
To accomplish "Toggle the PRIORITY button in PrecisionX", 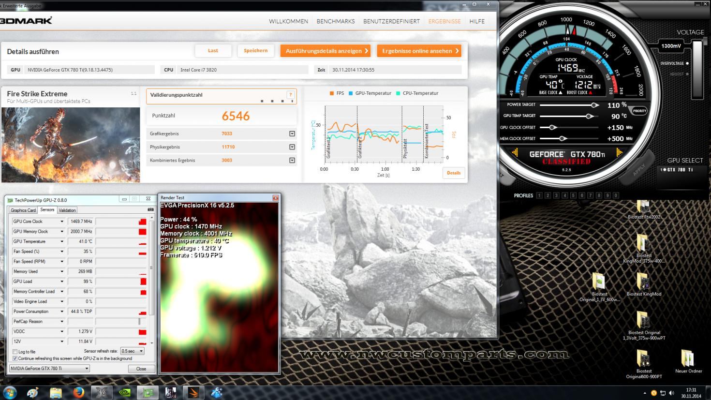I will [x=639, y=111].
